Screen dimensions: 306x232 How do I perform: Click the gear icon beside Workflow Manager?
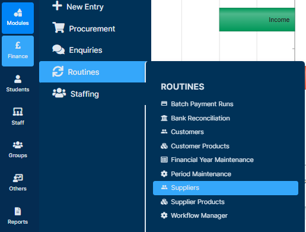pyautogui.click(x=164, y=215)
